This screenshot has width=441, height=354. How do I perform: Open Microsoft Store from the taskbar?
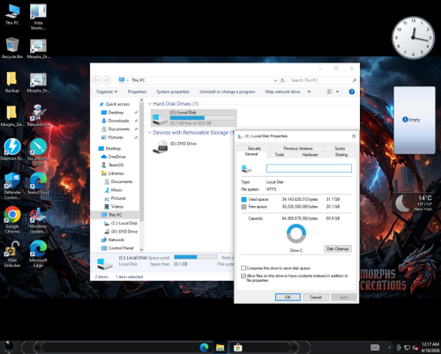pos(238,348)
